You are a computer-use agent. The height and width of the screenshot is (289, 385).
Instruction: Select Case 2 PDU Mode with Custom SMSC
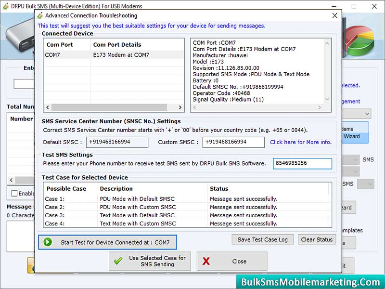point(187,207)
